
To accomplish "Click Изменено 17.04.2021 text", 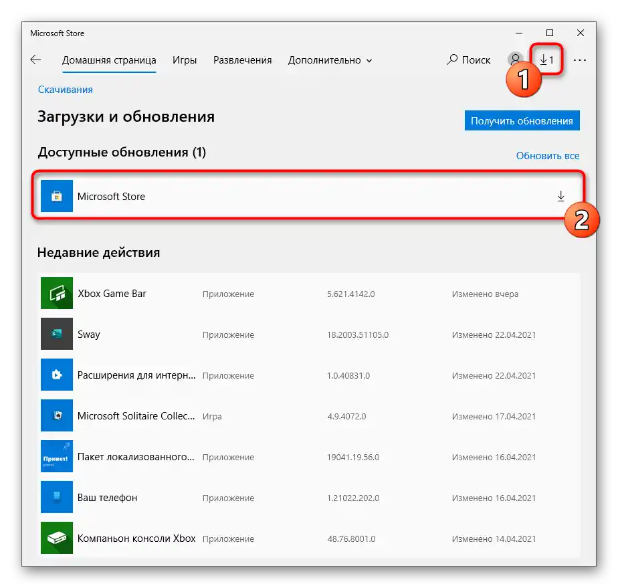I will click(494, 417).
